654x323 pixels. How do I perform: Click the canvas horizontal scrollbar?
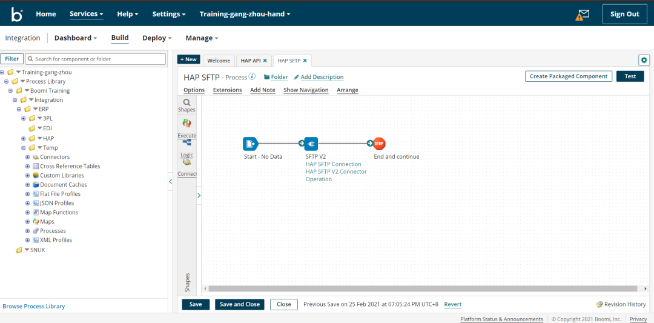pos(423,288)
